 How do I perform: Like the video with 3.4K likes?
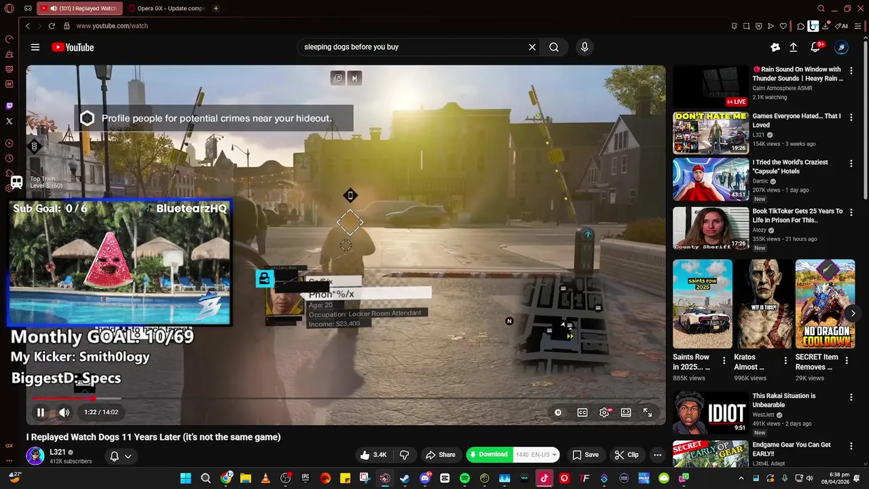pos(373,455)
